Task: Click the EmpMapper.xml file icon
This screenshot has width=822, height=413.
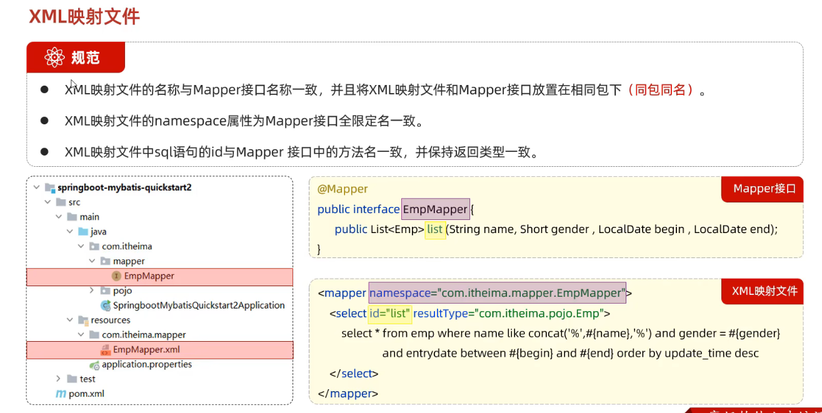Action: click(x=105, y=350)
